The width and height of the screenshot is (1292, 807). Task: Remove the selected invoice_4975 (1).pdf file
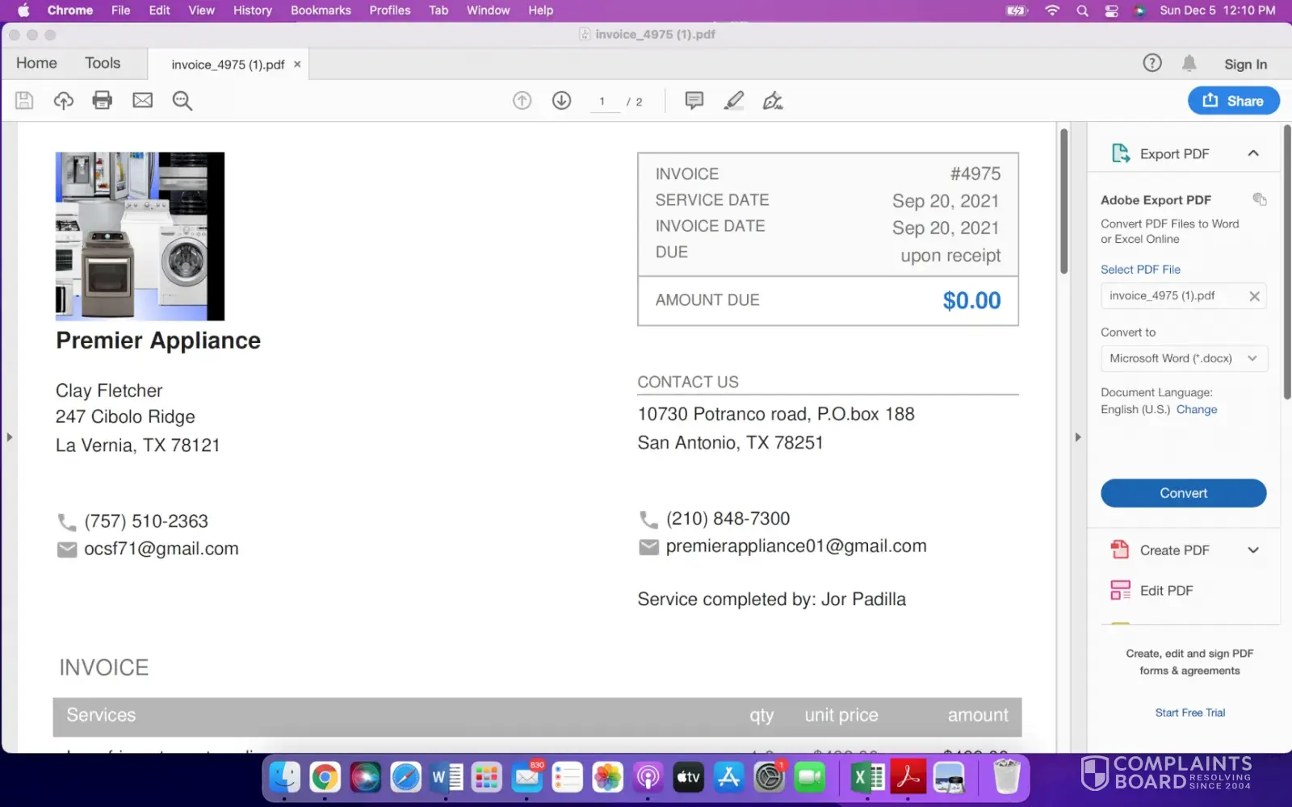tap(1254, 296)
